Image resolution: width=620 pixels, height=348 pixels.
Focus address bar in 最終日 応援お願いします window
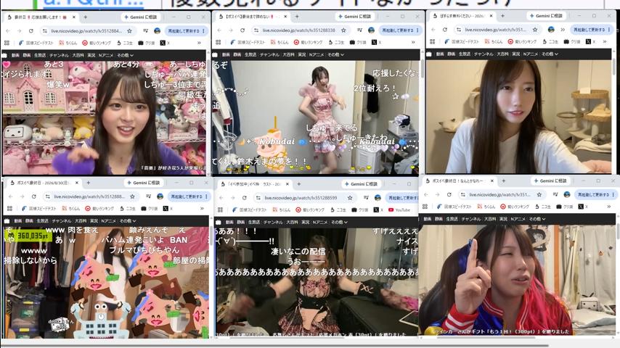tap(86, 30)
